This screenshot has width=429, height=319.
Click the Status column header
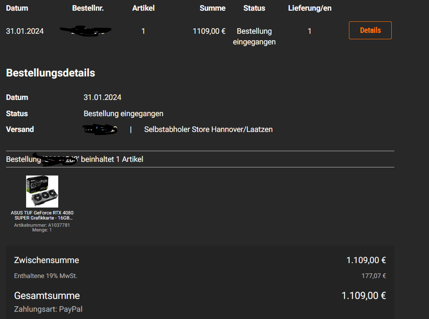coord(254,8)
